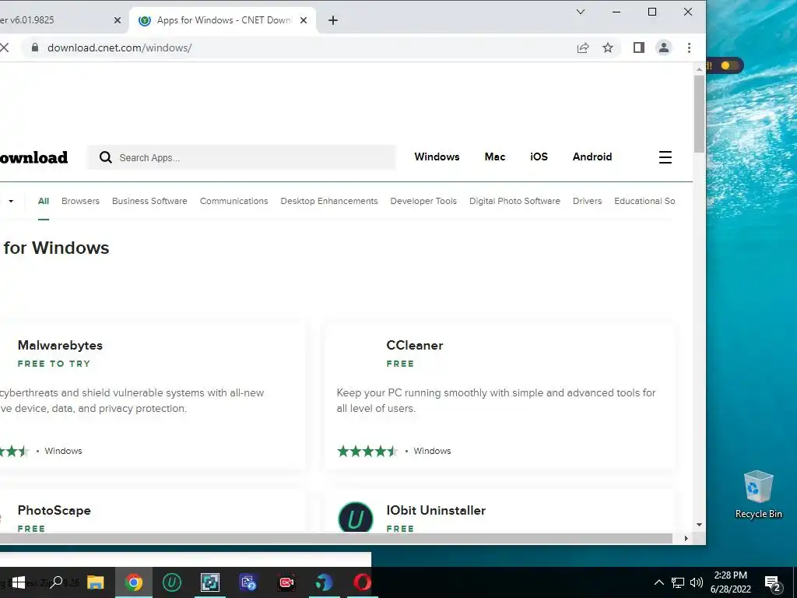Open IObit Uninstaller listing title

tap(436, 511)
